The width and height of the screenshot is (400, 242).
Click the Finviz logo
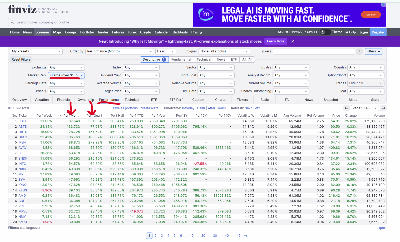pos(23,9)
